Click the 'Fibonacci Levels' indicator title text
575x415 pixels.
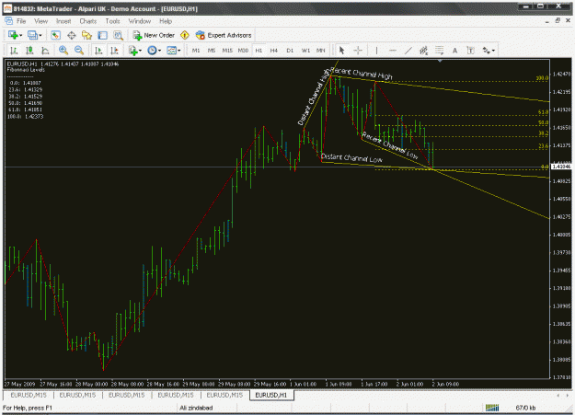26,70
